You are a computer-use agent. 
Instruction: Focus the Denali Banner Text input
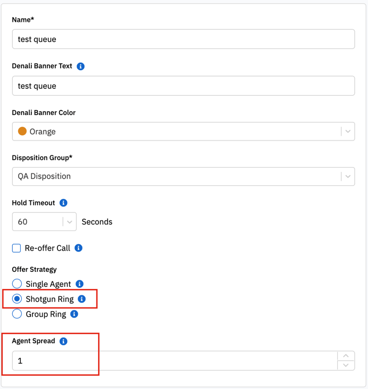[x=183, y=86]
